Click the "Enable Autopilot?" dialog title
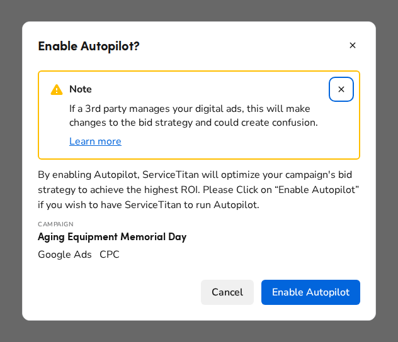Image resolution: width=398 pixels, height=342 pixels. (89, 46)
